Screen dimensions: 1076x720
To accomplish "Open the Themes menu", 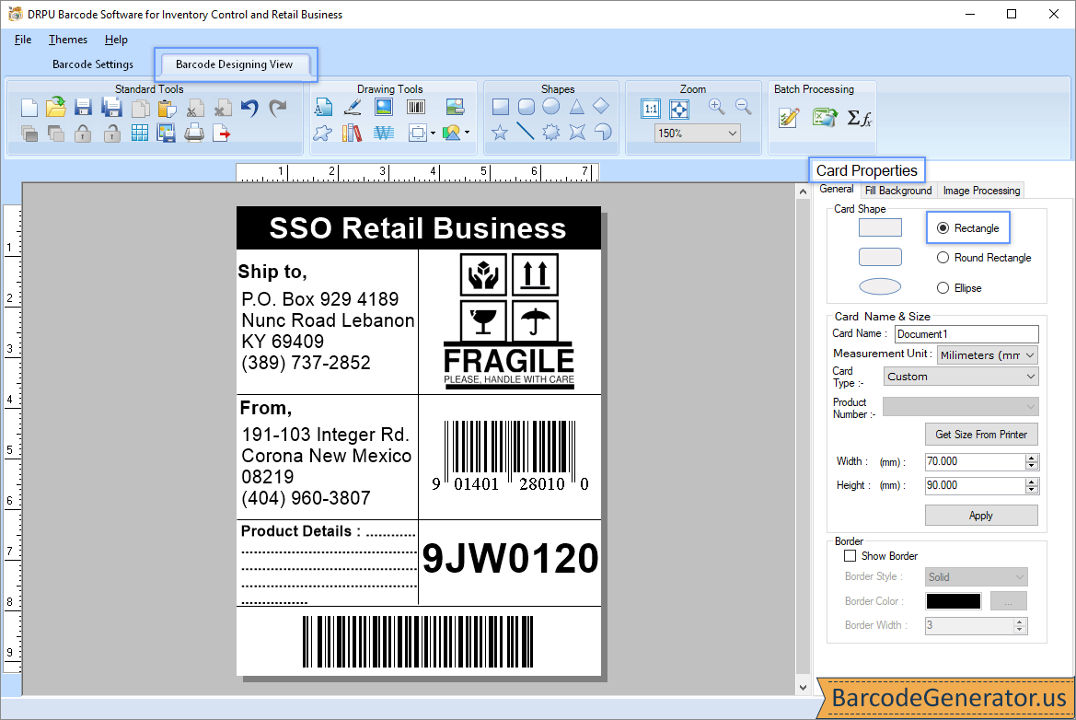I will (x=68, y=39).
